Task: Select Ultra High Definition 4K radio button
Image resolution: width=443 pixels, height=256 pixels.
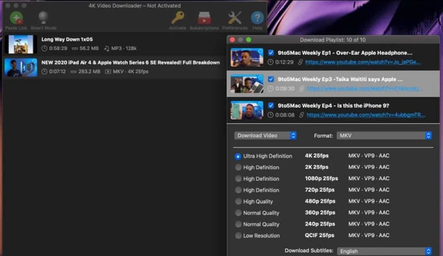Action: [x=238, y=156]
